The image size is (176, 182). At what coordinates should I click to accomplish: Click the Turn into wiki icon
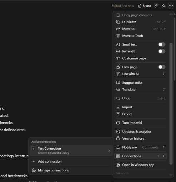(118, 123)
